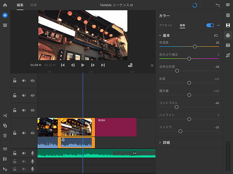Select the scissors split tool
The width and height of the screenshot is (233, 174).
pyautogui.click(x=5, y=116)
